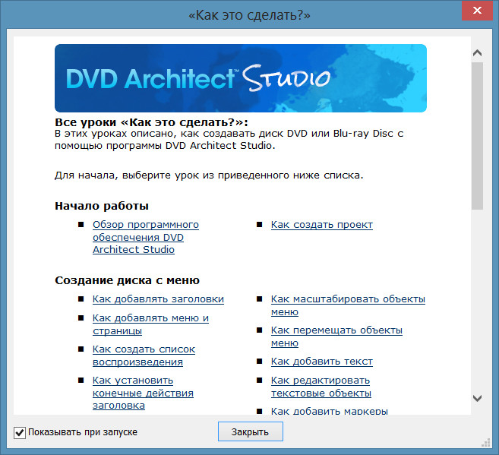Click the 'Закрыть' button
Image resolution: width=499 pixels, height=455 pixels.
250,431
